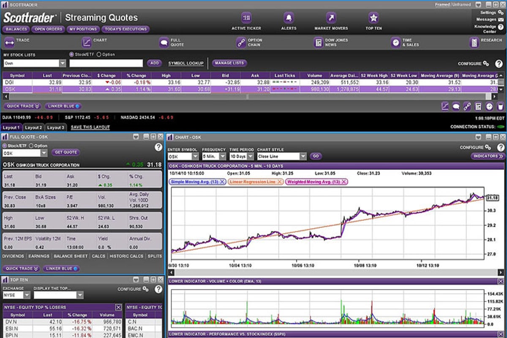Open Market Movers icon
The width and height of the screenshot is (507, 338).
click(x=331, y=18)
